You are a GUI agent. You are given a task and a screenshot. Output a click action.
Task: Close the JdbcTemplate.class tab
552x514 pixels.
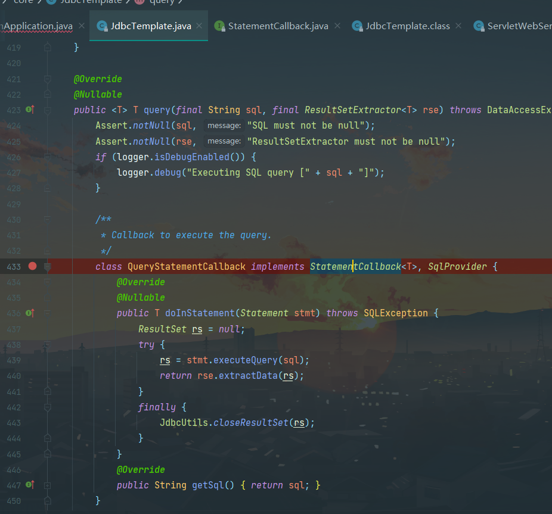click(458, 26)
